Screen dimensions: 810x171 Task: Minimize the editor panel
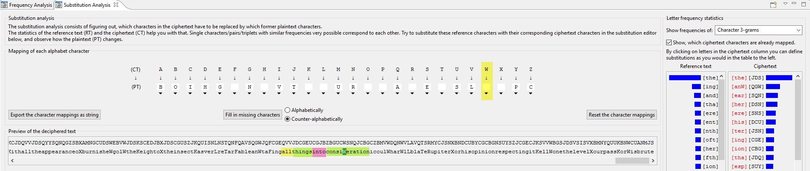click(794, 4)
